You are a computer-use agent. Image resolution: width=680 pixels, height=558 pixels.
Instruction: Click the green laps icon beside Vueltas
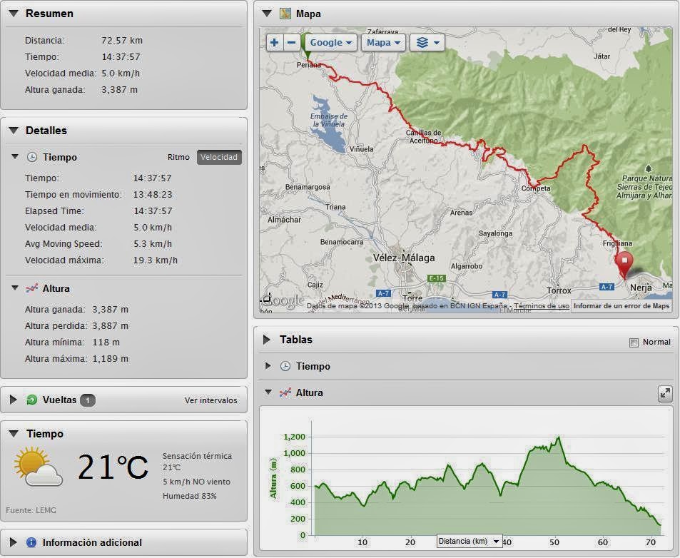31,400
